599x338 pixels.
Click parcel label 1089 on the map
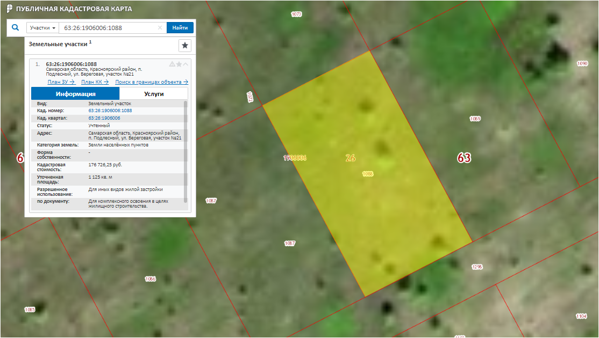(x=475, y=119)
